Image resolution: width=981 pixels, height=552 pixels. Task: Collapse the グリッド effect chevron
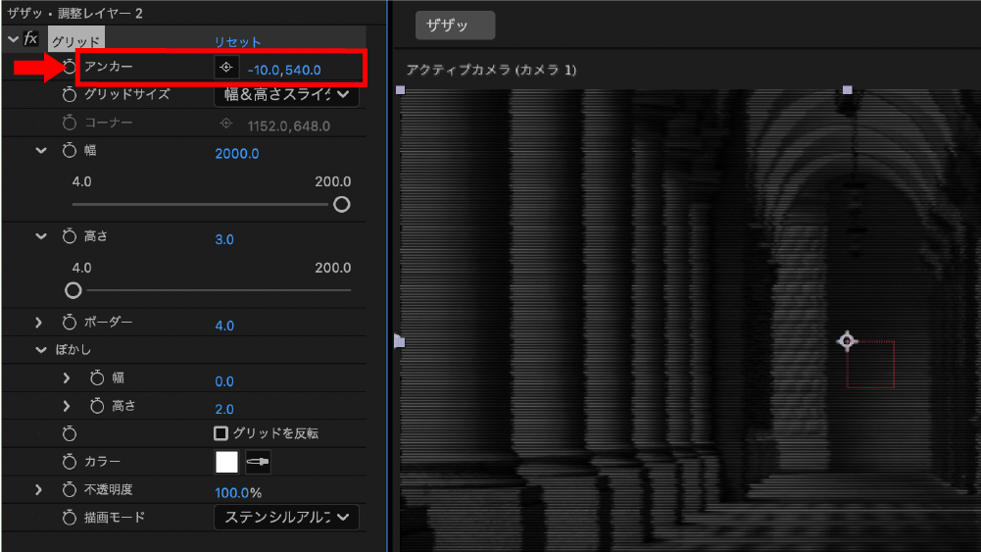tap(13, 39)
